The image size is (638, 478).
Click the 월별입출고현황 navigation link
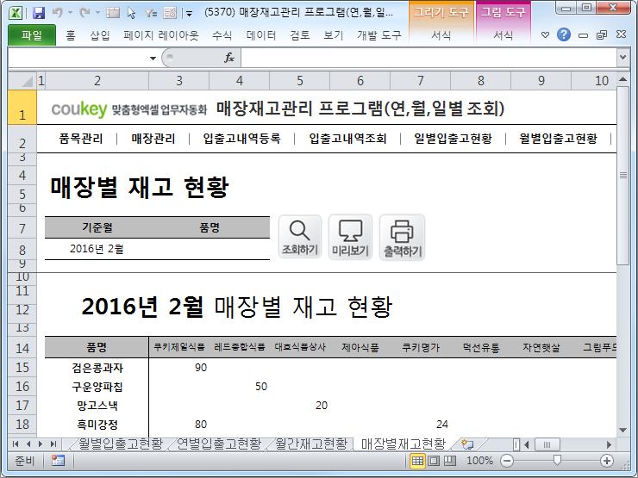558,139
